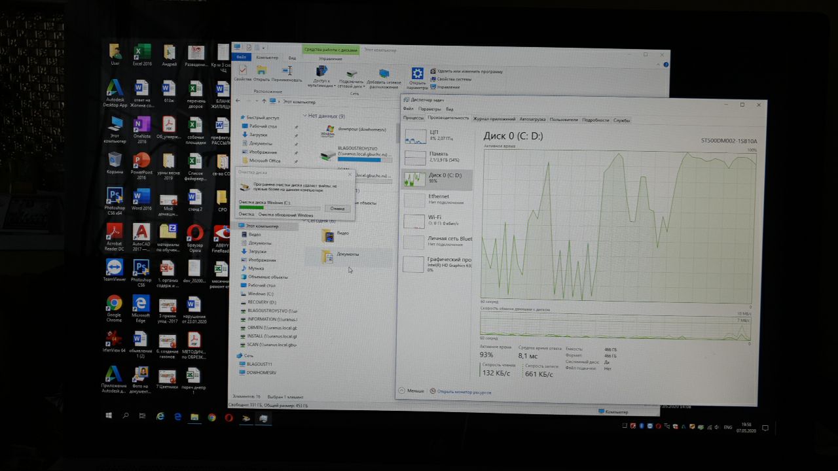The image size is (838, 471).
Task: Open Explorer quick access toolbar dropdown arrow
Action: [263, 48]
